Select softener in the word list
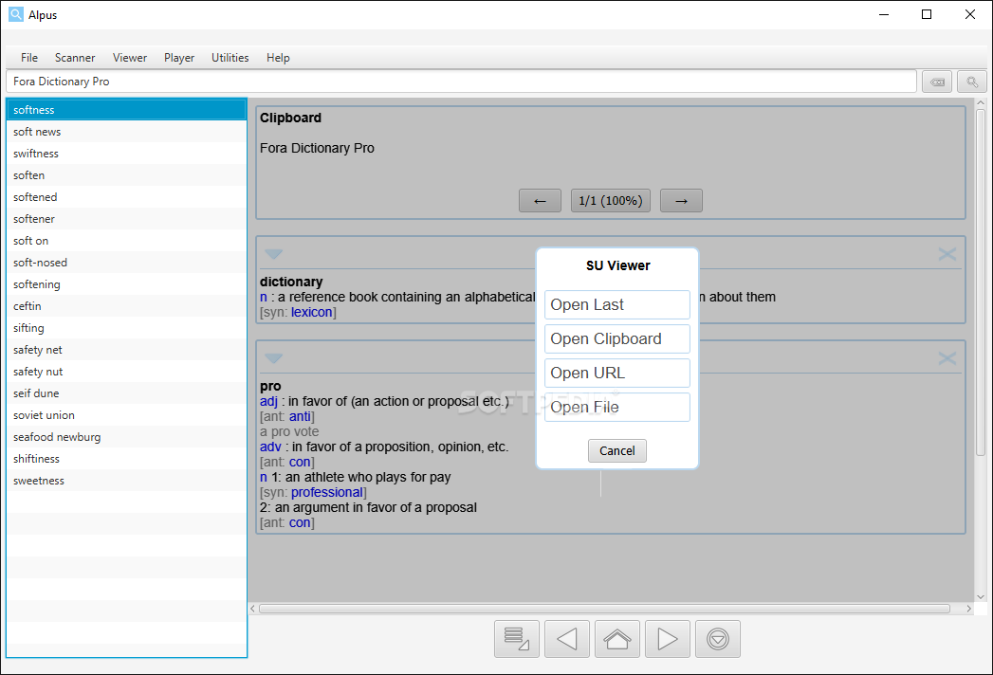 click(127, 219)
